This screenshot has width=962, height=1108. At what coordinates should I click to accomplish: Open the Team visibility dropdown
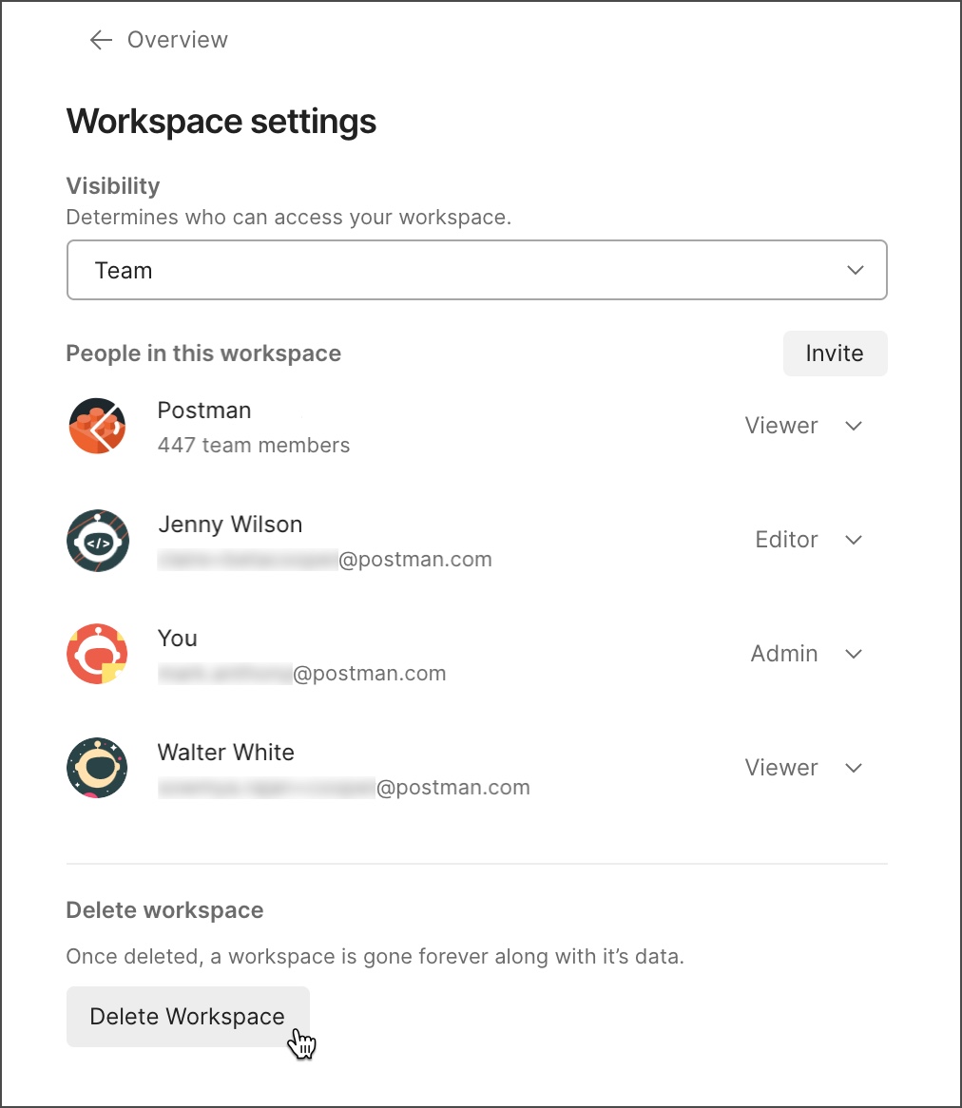click(x=476, y=270)
